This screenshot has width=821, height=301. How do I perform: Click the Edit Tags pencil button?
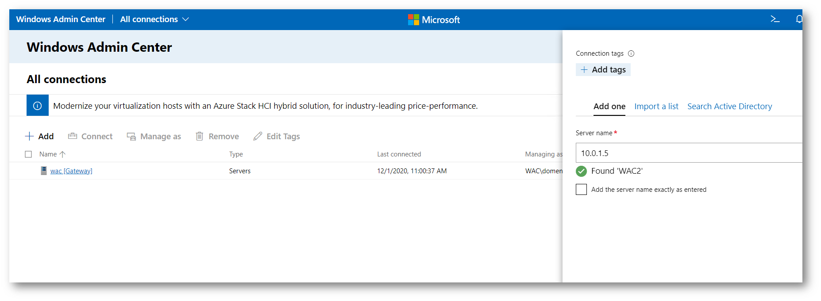(277, 136)
